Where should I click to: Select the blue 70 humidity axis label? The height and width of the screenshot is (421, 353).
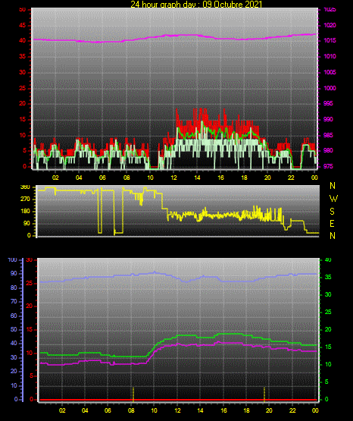pos(14,301)
